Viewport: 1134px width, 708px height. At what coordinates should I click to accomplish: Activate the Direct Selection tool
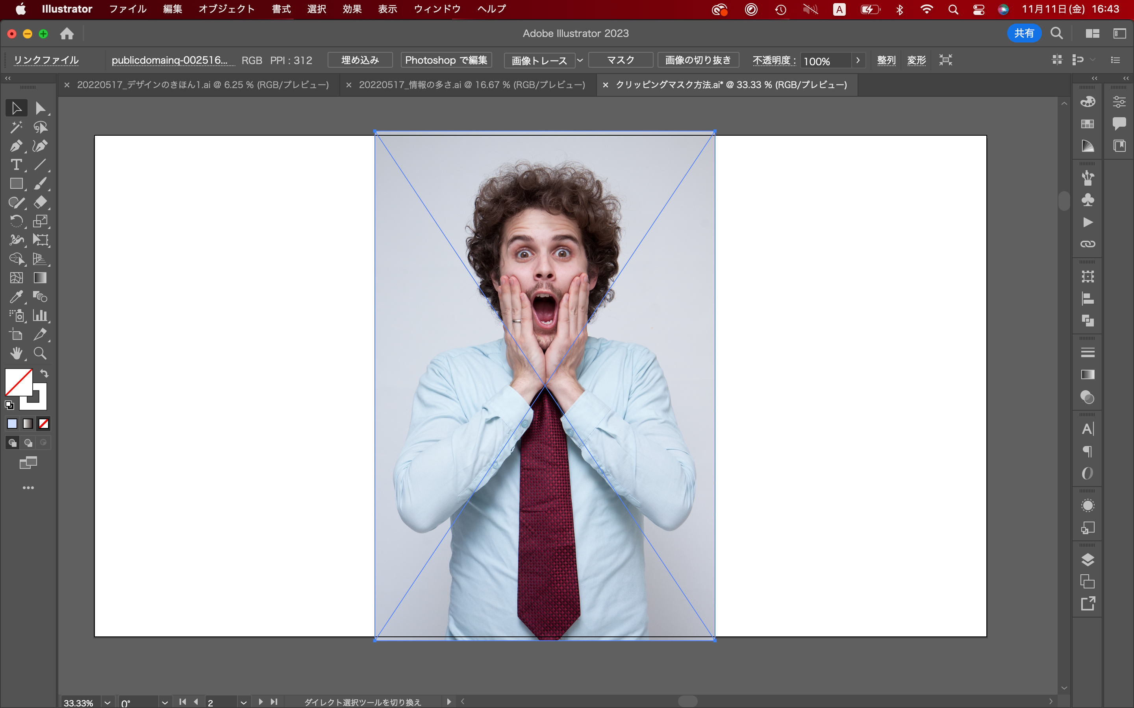pyautogui.click(x=40, y=108)
